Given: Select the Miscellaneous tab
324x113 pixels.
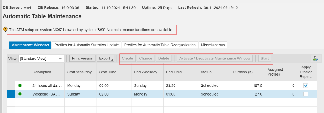Looking at the screenshot, I should click(212, 45).
